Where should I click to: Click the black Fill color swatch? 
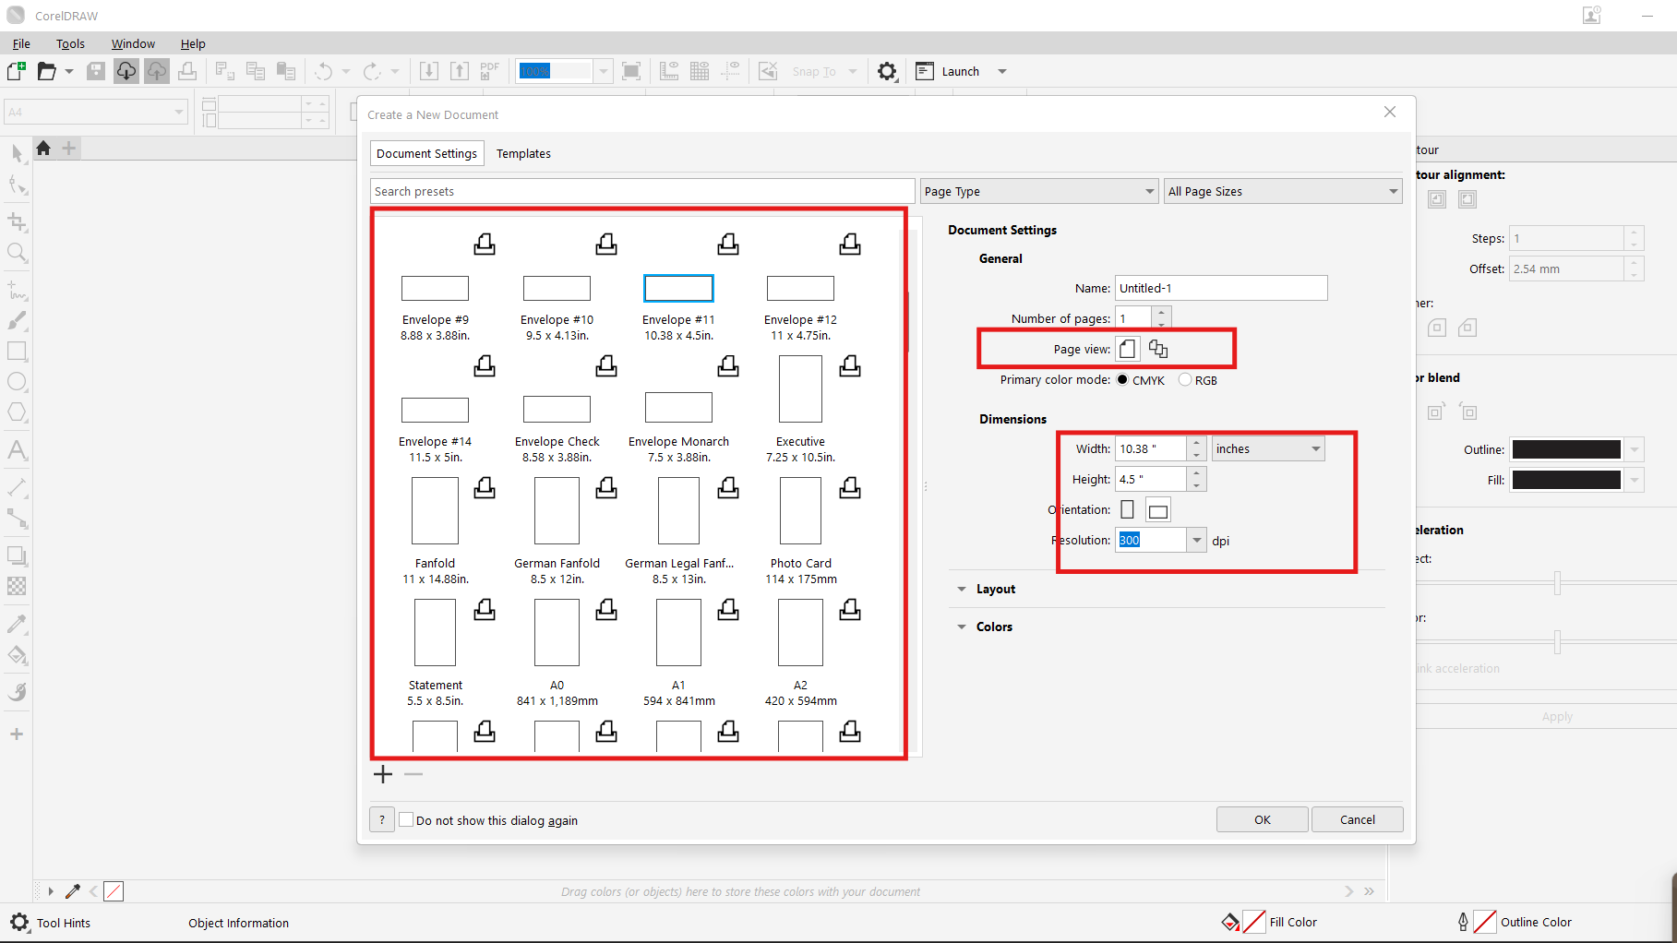[1566, 480]
